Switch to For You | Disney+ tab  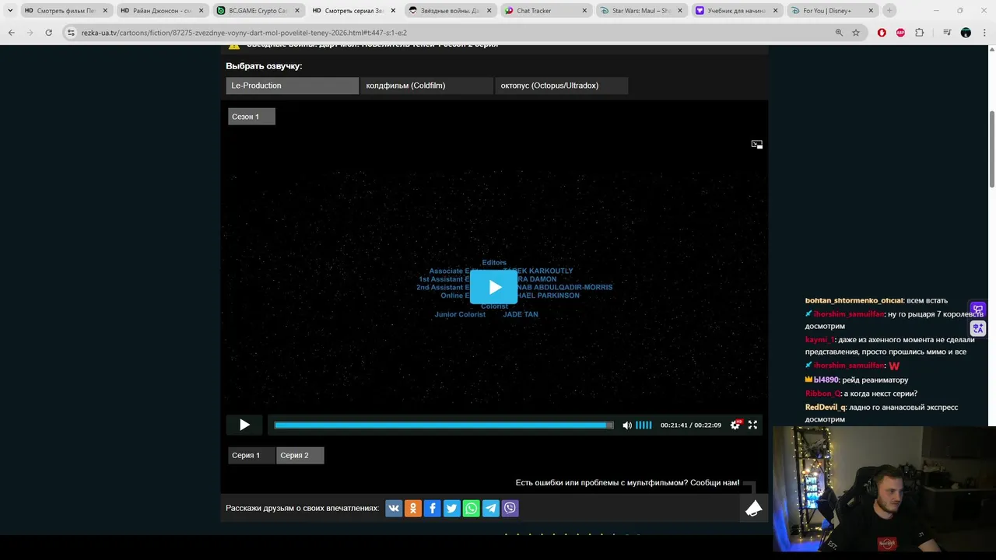pos(833,11)
